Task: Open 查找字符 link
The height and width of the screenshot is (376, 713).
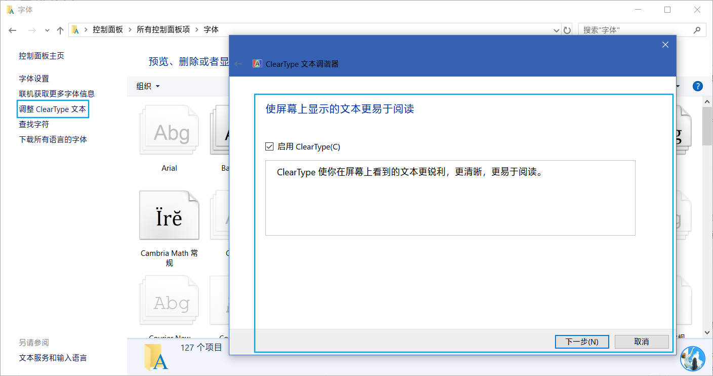Action: click(34, 124)
